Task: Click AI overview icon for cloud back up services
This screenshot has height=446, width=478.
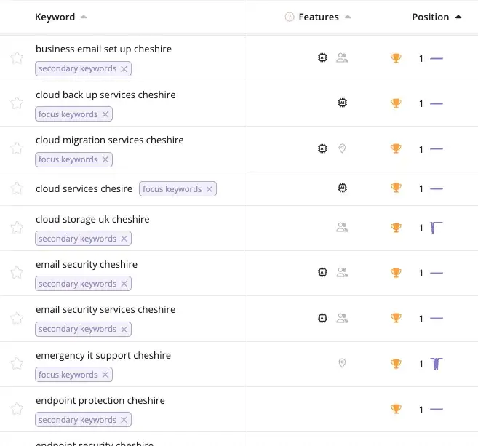Action: [342, 103]
